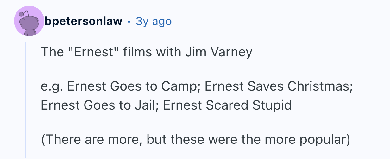Click the bpetersonlaw Snoo avatar icon
Viewport: 390px width, 159px height.
(x=29, y=22)
